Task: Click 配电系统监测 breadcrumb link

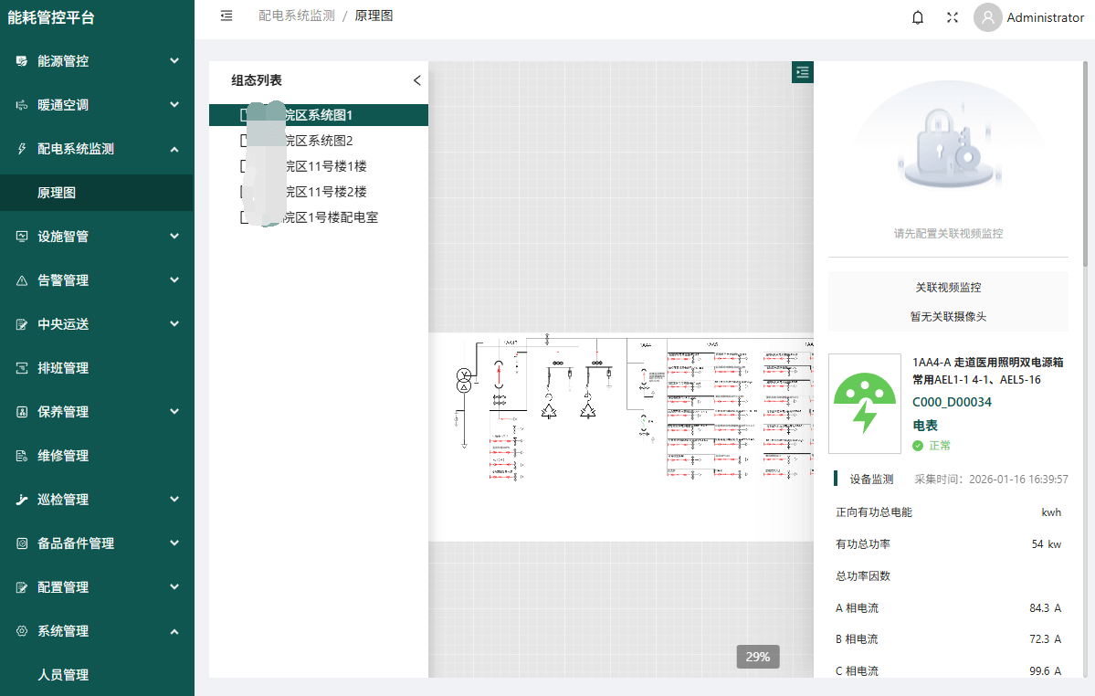Action: (297, 16)
